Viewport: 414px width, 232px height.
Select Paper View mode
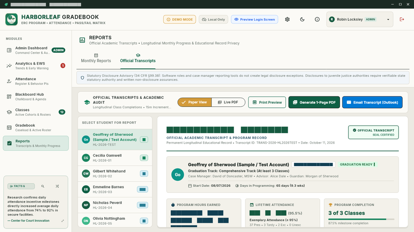coord(194,102)
